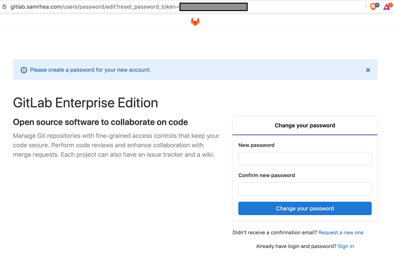
Task: Click the blue Change your password button
Action: 305,208
